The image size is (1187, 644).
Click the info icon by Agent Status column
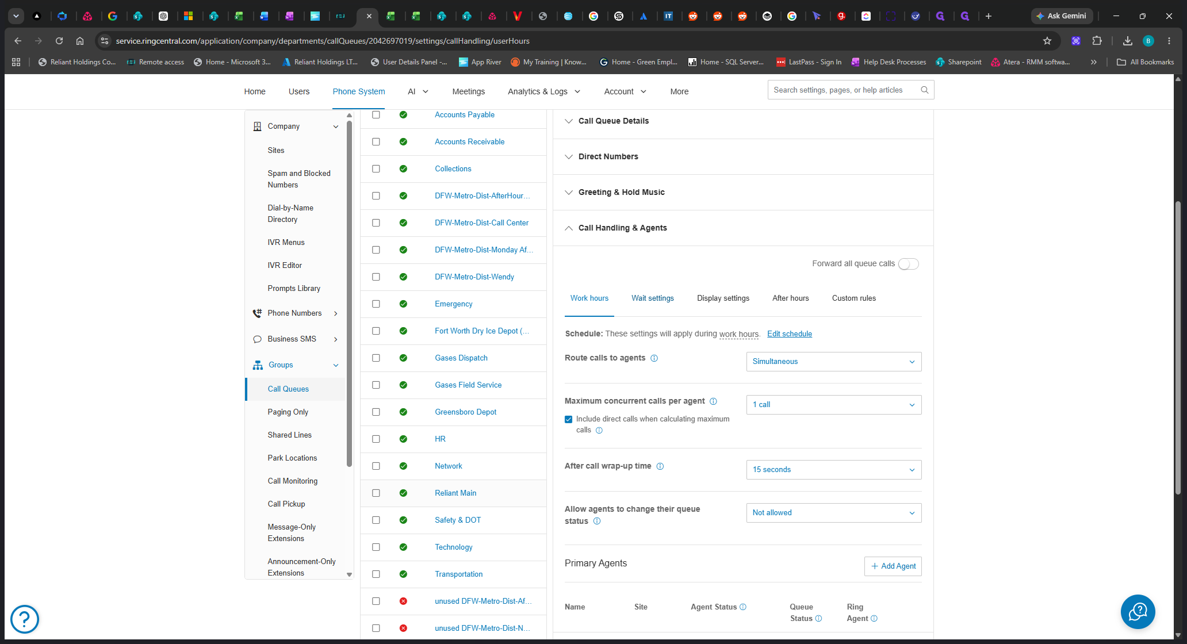[x=743, y=607]
